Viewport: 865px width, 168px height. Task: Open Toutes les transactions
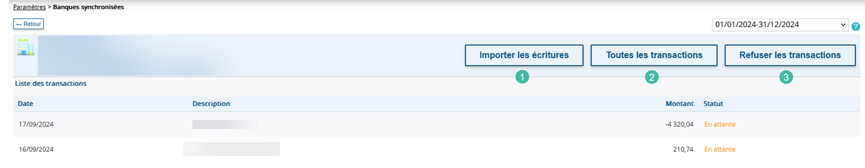654,55
